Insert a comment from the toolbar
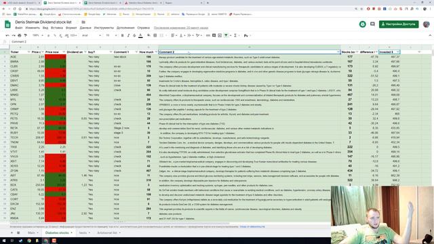This screenshot has width=434, height=244. pyautogui.click(x=214, y=35)
